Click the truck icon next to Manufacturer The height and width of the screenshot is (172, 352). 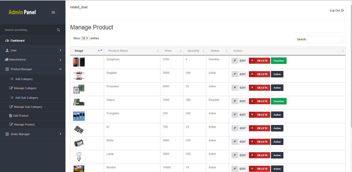6,60
